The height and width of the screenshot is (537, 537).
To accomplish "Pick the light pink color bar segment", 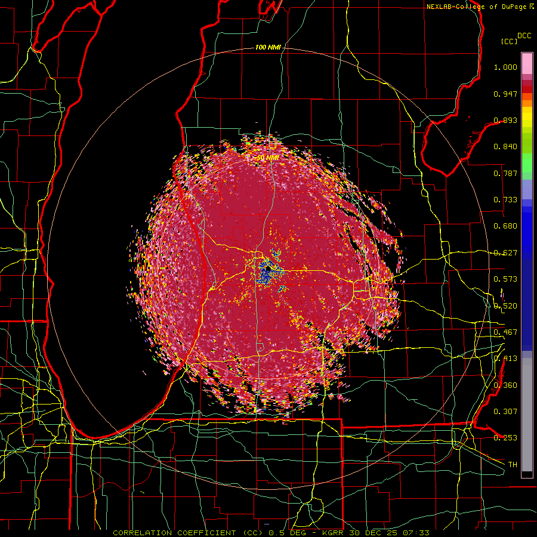I will click(x=527, y=63).
